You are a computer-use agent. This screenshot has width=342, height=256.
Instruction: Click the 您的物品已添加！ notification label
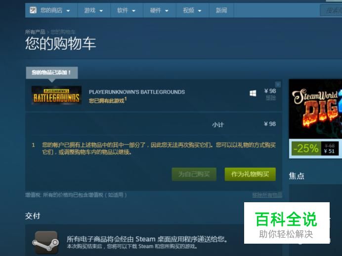[52, 73]
